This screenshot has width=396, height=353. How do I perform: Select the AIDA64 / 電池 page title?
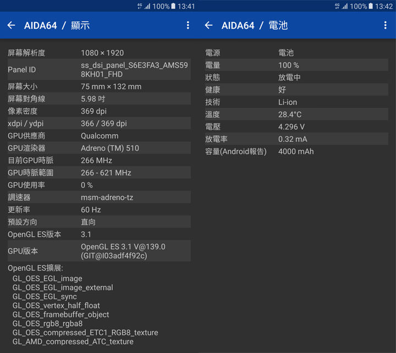coord(254,25)
